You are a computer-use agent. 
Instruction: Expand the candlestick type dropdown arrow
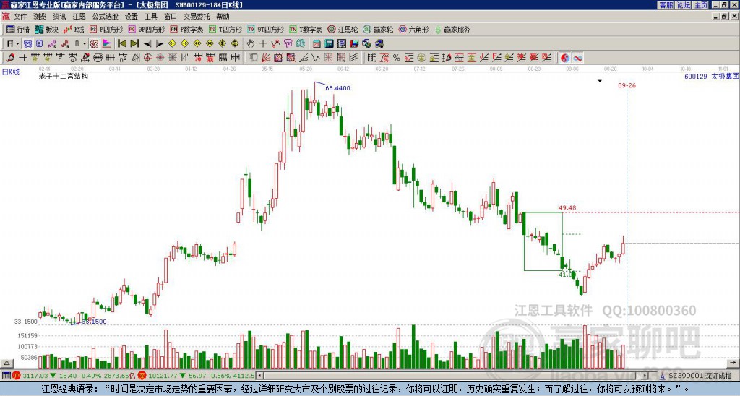pos(85,44)
